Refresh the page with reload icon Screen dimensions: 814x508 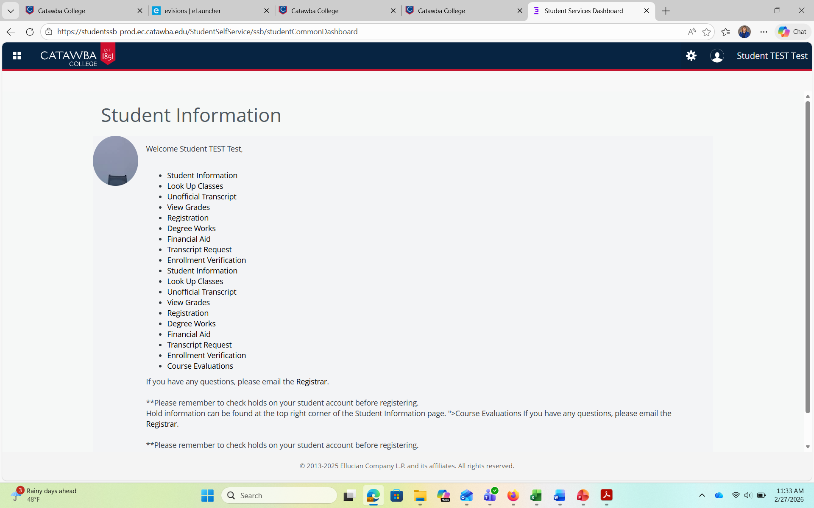coord(30,32)
